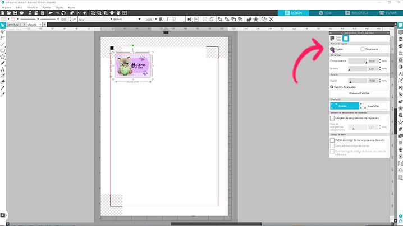Click the Fit to Window icon

point(125,13)
